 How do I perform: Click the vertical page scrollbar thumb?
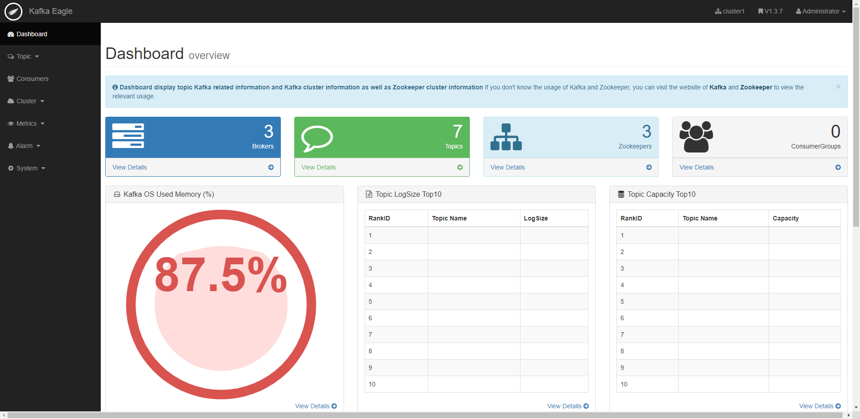856,116
